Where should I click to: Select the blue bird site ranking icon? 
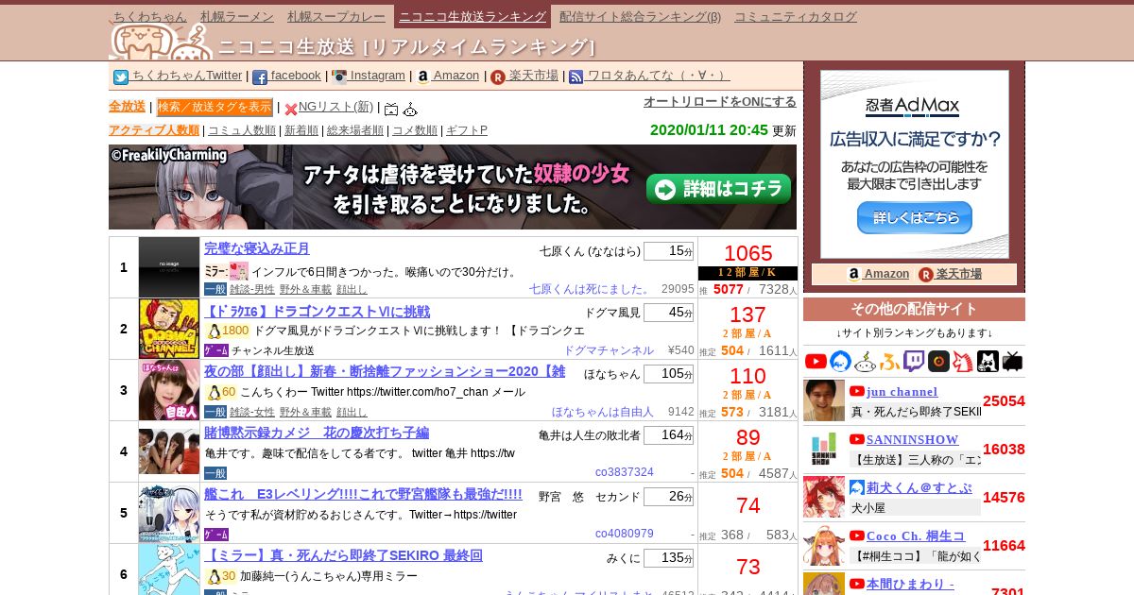840,361
